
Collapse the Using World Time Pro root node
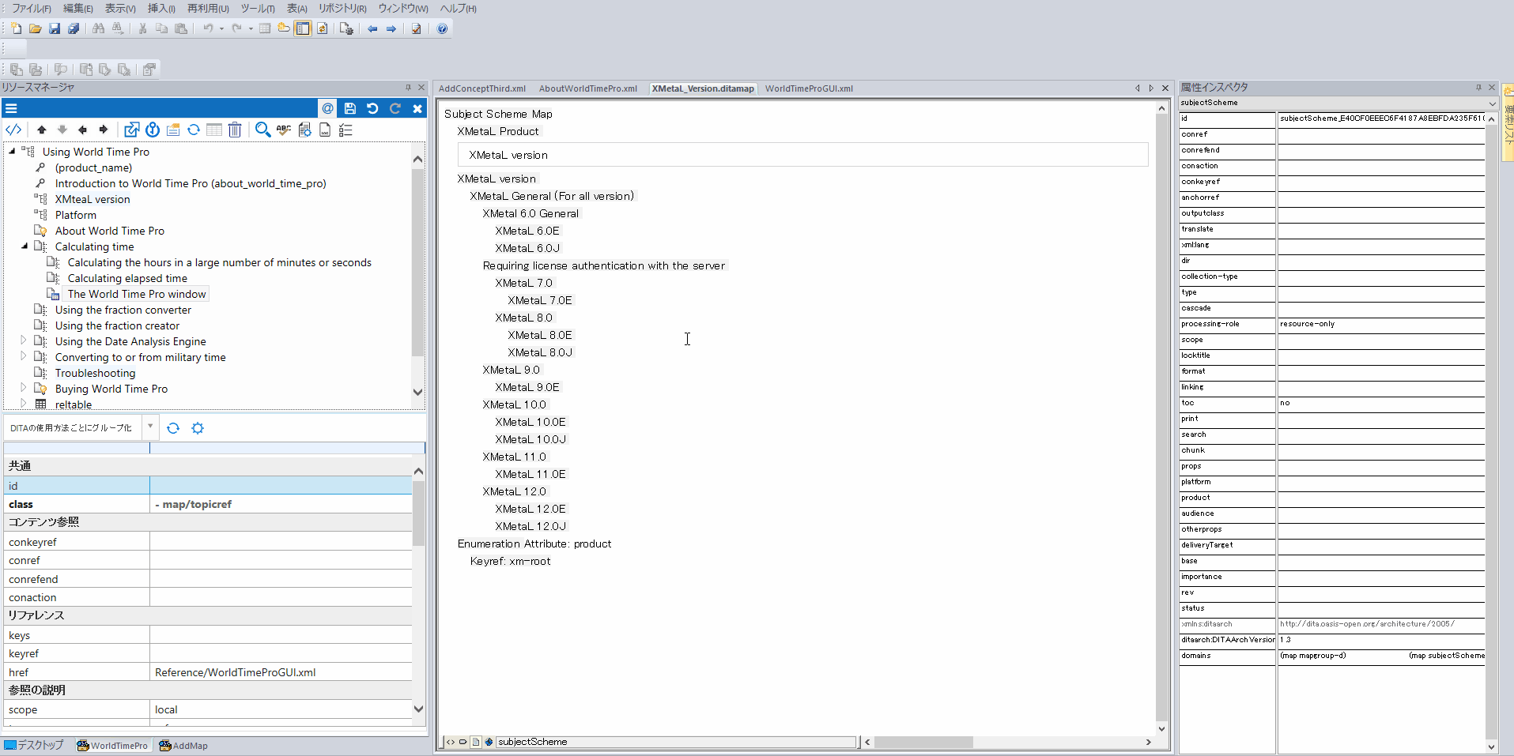pos(12,151)
